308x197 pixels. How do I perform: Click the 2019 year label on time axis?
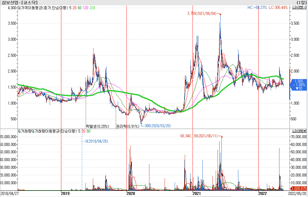(65, 194)
